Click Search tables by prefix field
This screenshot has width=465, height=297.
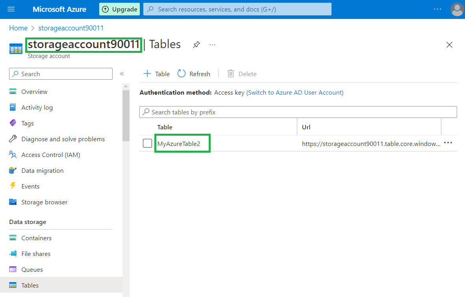pyautogui.click(x=298, y=112)
